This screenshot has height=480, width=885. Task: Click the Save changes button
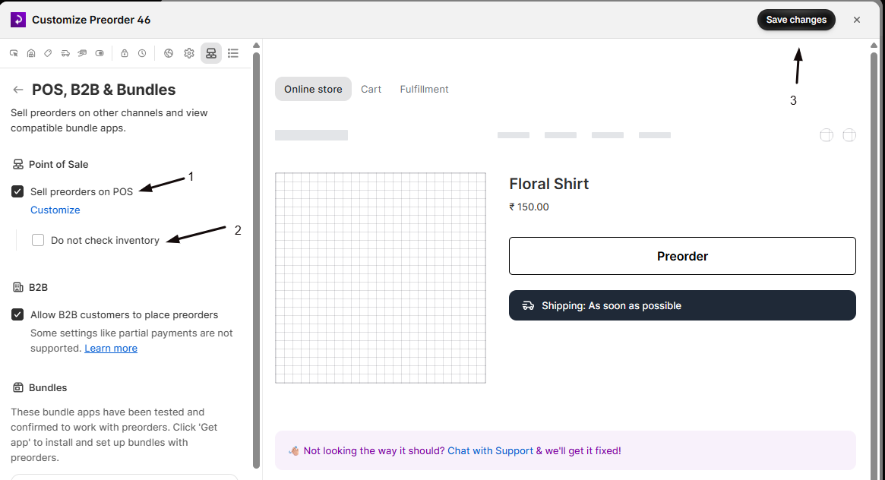point(796,20)
